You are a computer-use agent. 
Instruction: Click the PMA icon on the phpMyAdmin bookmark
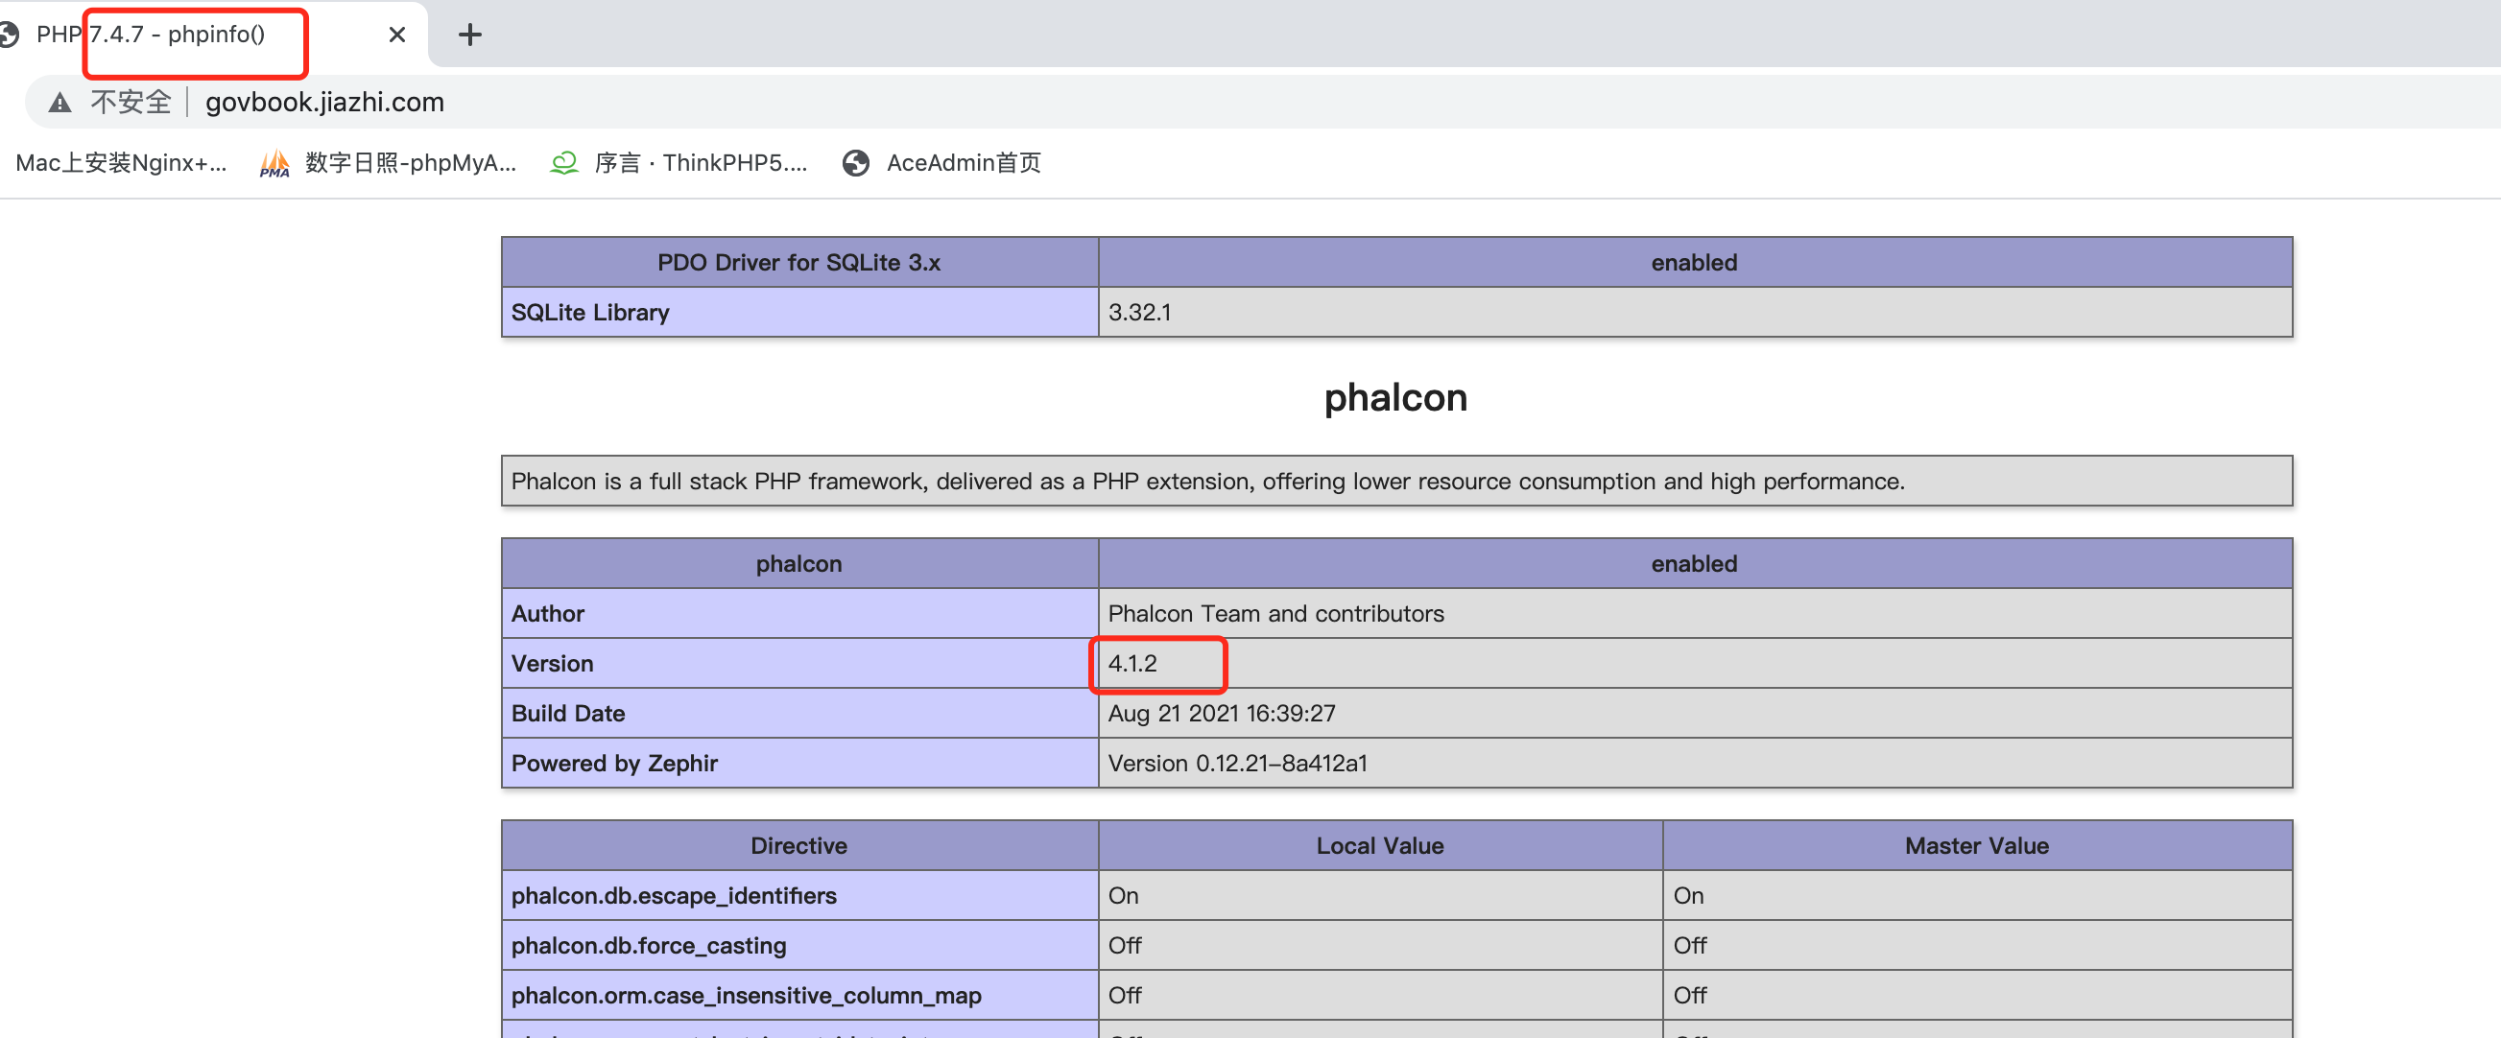(x=274, y=163)
